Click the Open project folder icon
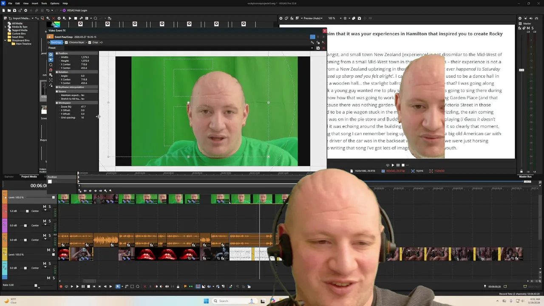This screenshot has height=306, width=544. 9,10
